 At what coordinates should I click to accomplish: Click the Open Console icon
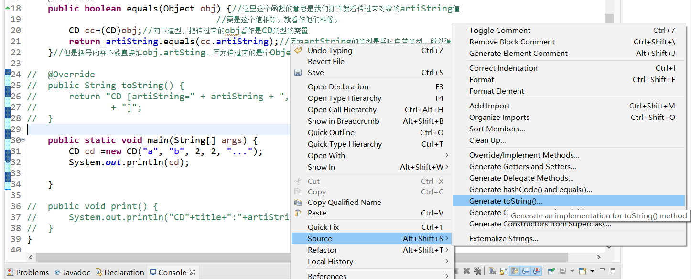(583, 271)
